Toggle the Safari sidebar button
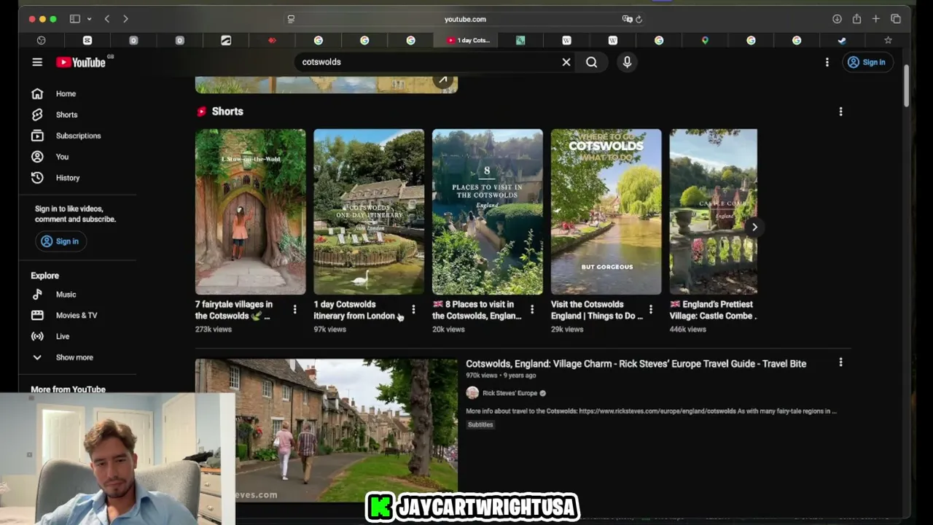The image size is (933, 525). tap(74, 19)
